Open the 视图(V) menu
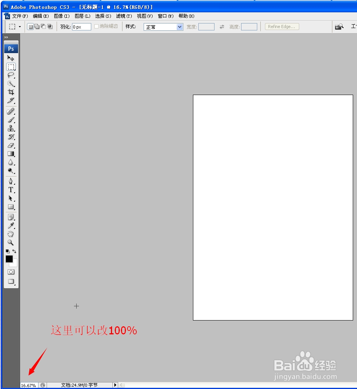357x389 pixels. [x=145, y=16]
